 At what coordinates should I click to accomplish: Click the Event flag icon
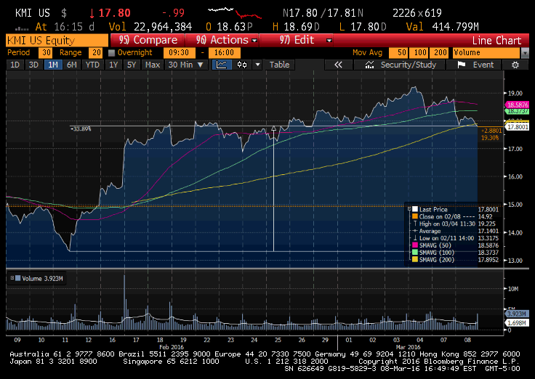(462, 65)
